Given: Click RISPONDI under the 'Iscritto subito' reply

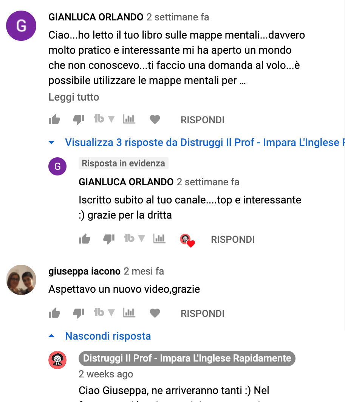Looking at the screenshot, I should [x=233, y=239].
